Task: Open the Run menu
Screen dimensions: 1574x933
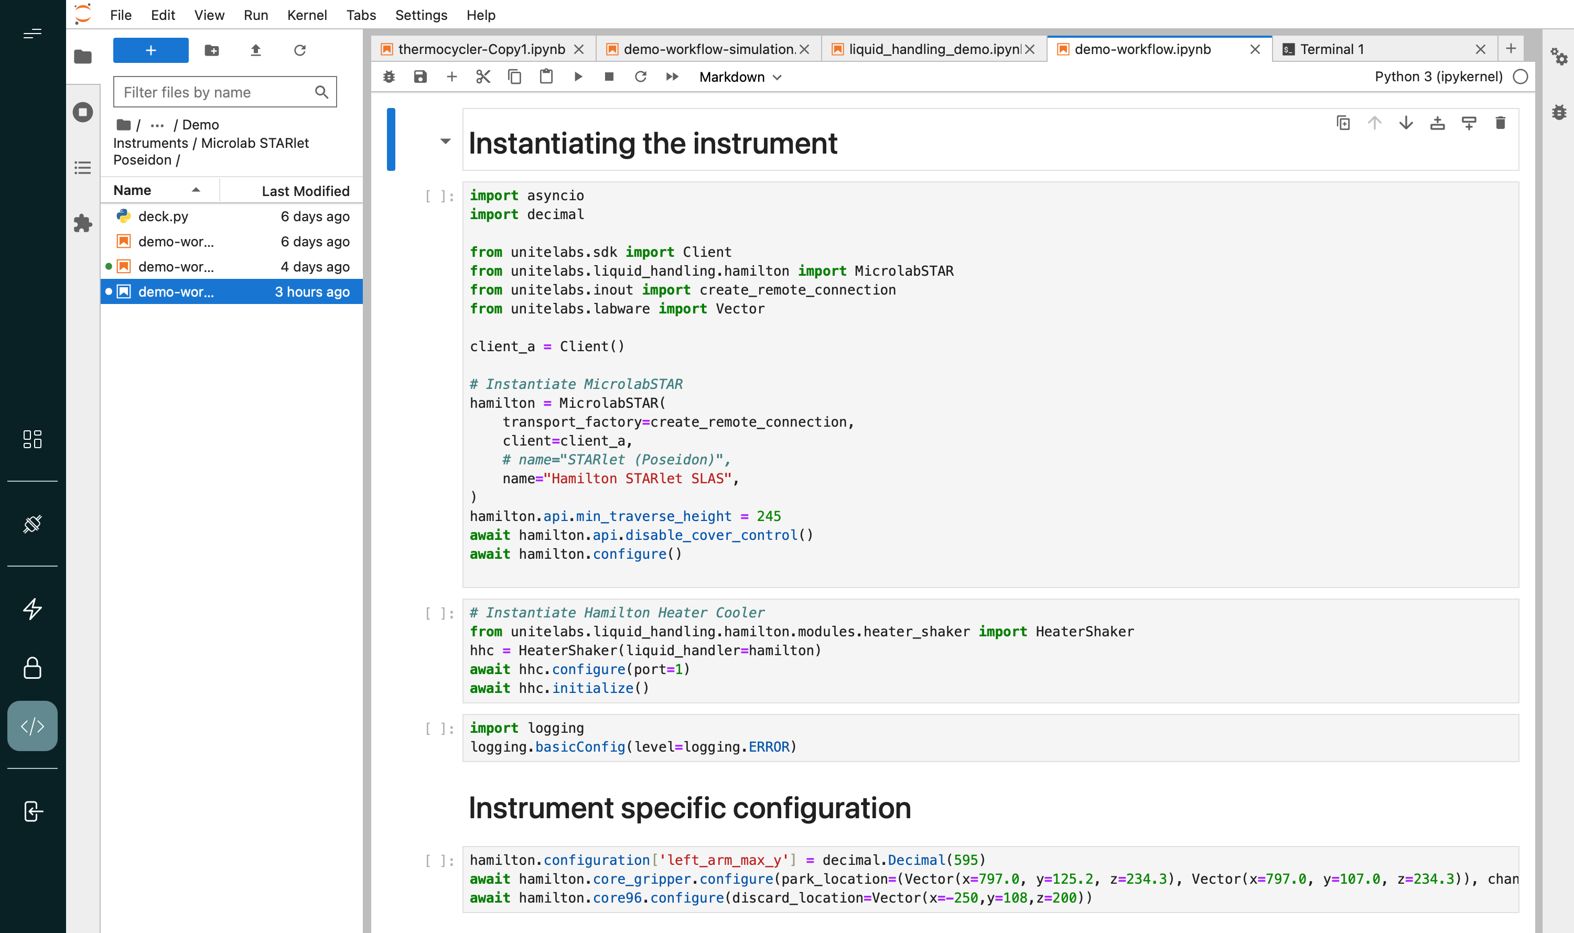Action: coord(255,15)
